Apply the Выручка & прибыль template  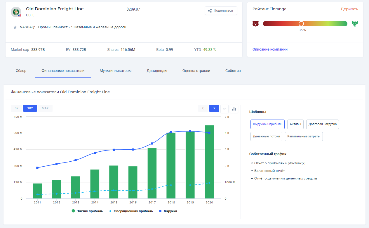coord(267,124)
